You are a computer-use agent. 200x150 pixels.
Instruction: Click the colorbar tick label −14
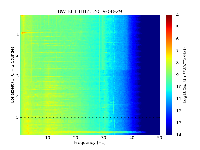[x=177, y=135]
